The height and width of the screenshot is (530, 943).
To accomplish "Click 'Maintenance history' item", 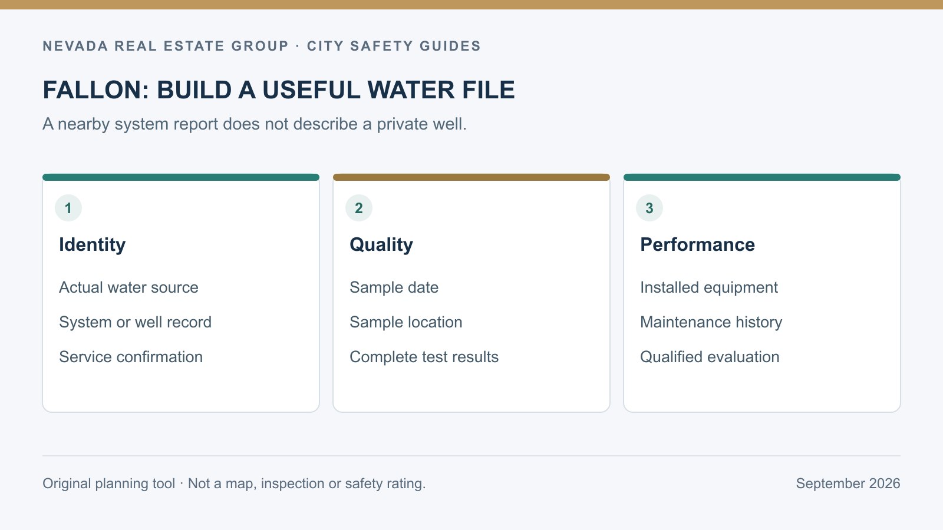I will pyautogui.click(x=711, y=322).
